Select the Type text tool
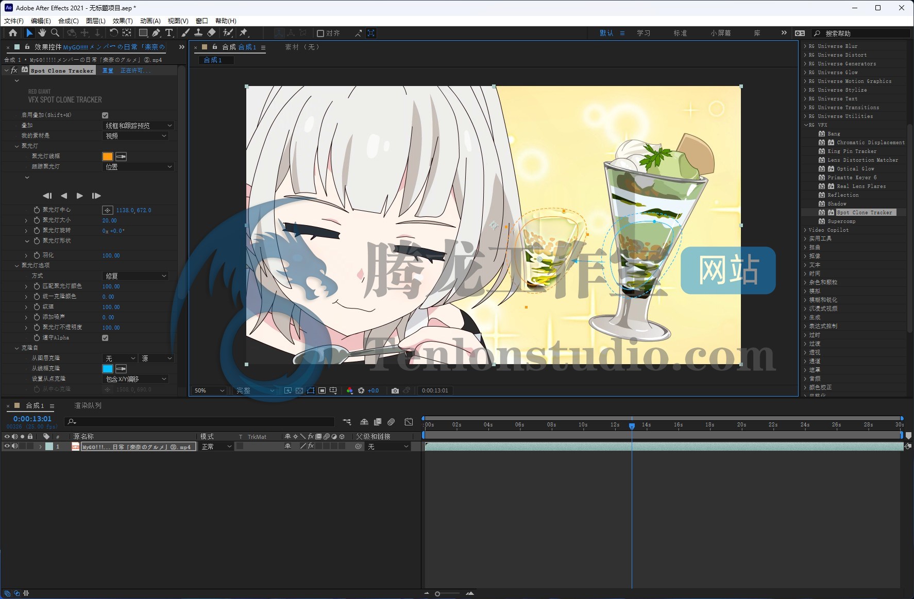914x599 pixels. tap(169, 33)
